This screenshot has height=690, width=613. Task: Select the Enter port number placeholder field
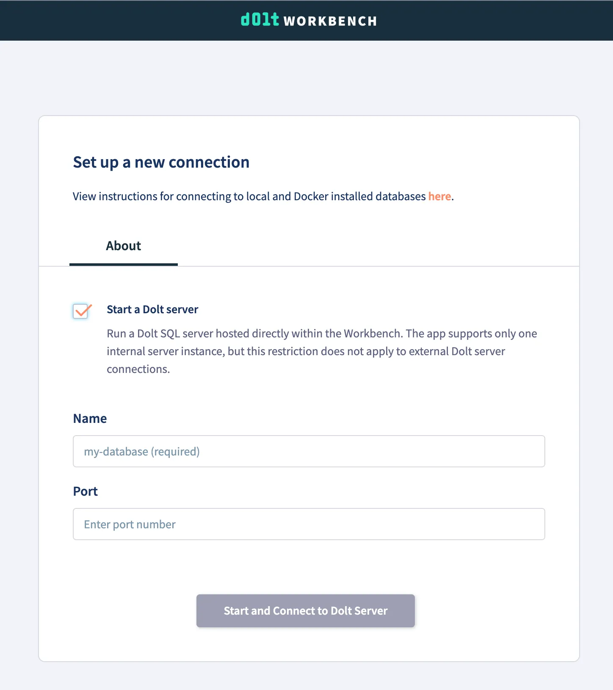pyautogui.click(x=309, y=524)
